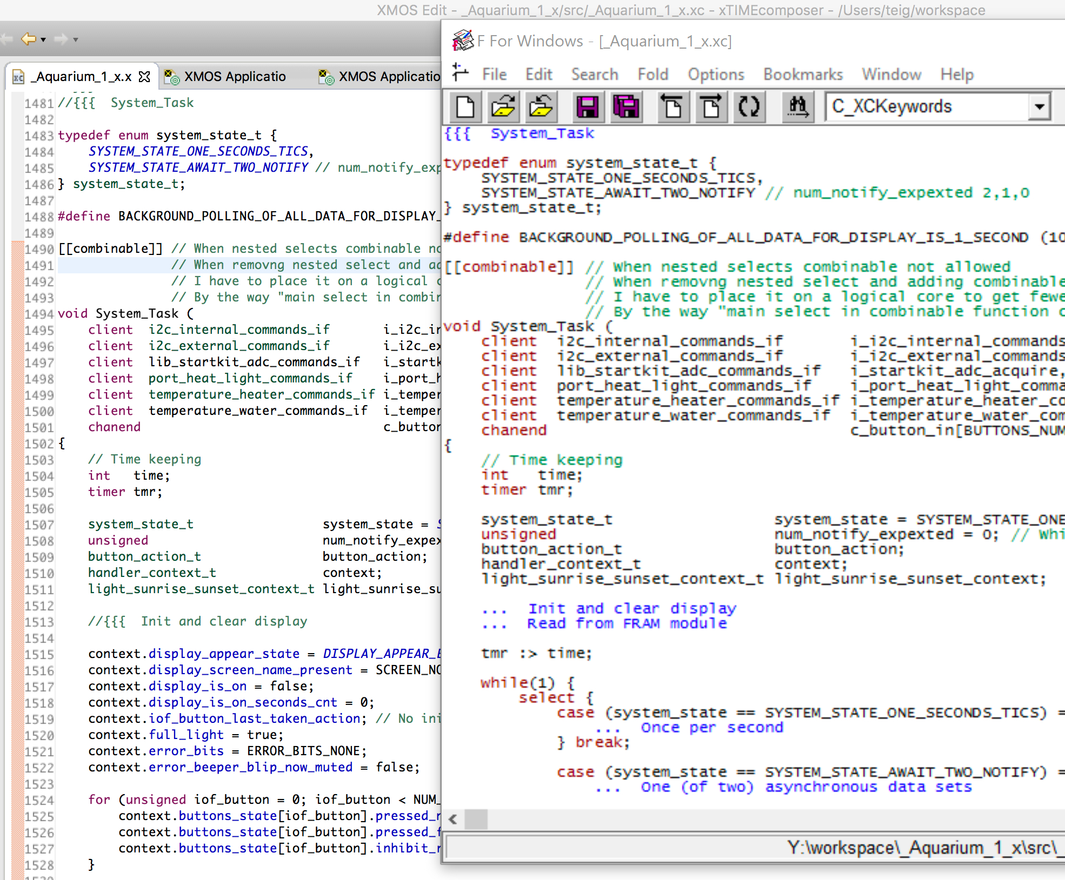The image size is (1065, 880).
Task: Click '[[combinable]]' in F For Windows
Action: (509, 267)
